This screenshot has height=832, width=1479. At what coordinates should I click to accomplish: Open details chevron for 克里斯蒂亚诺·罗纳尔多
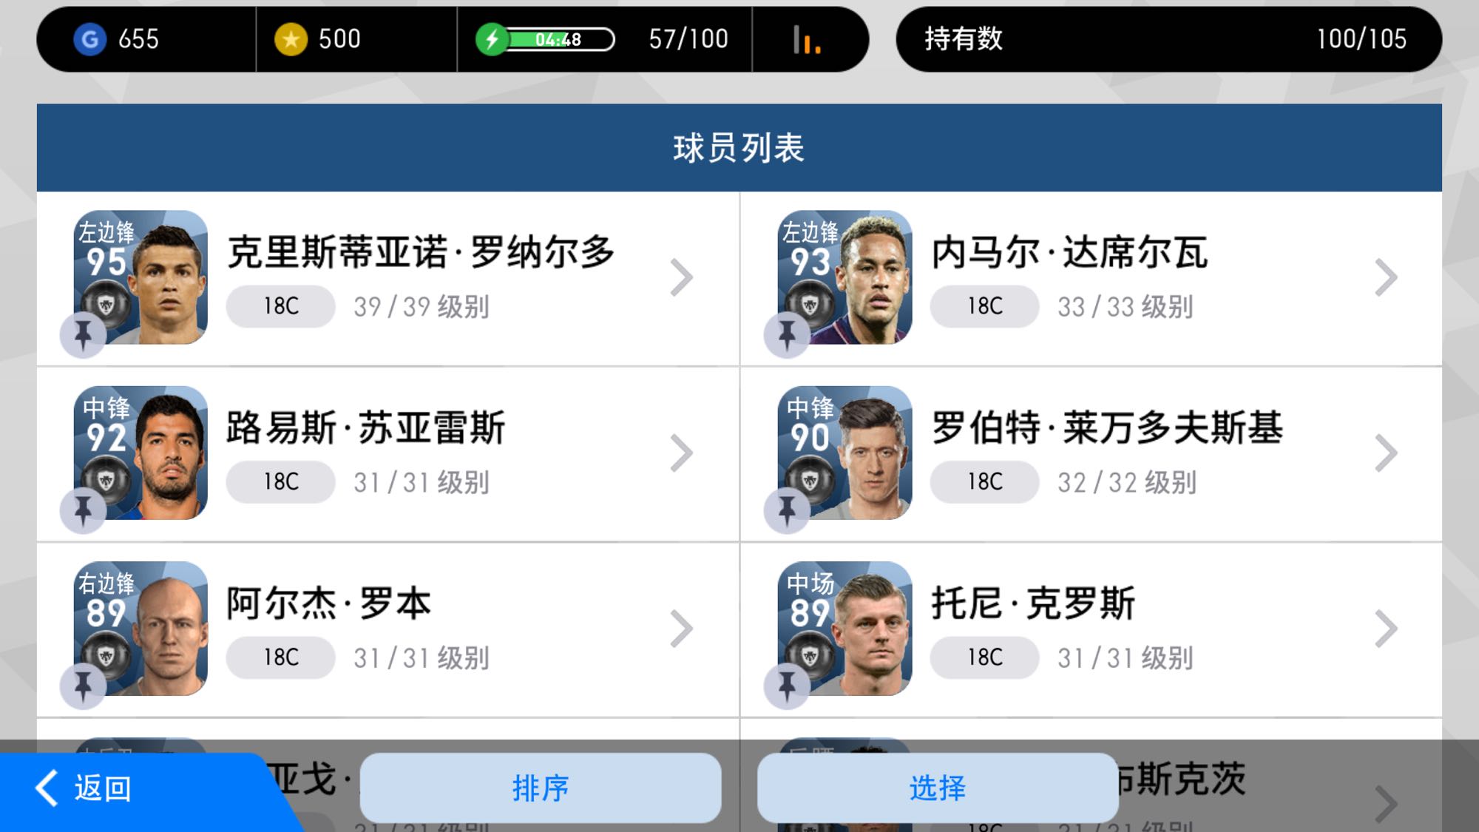(x=681, y=277)
